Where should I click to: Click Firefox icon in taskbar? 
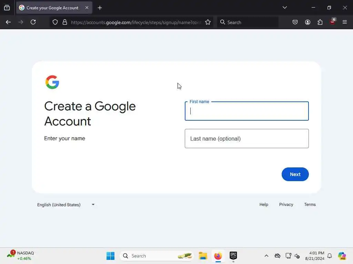218,256
